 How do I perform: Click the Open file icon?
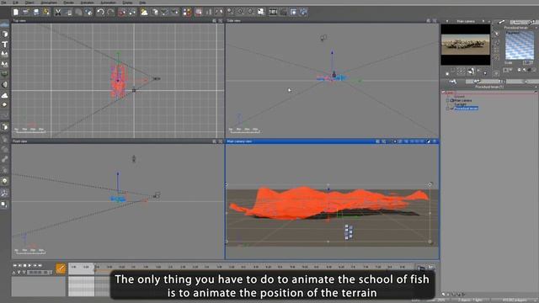[26, 13]
